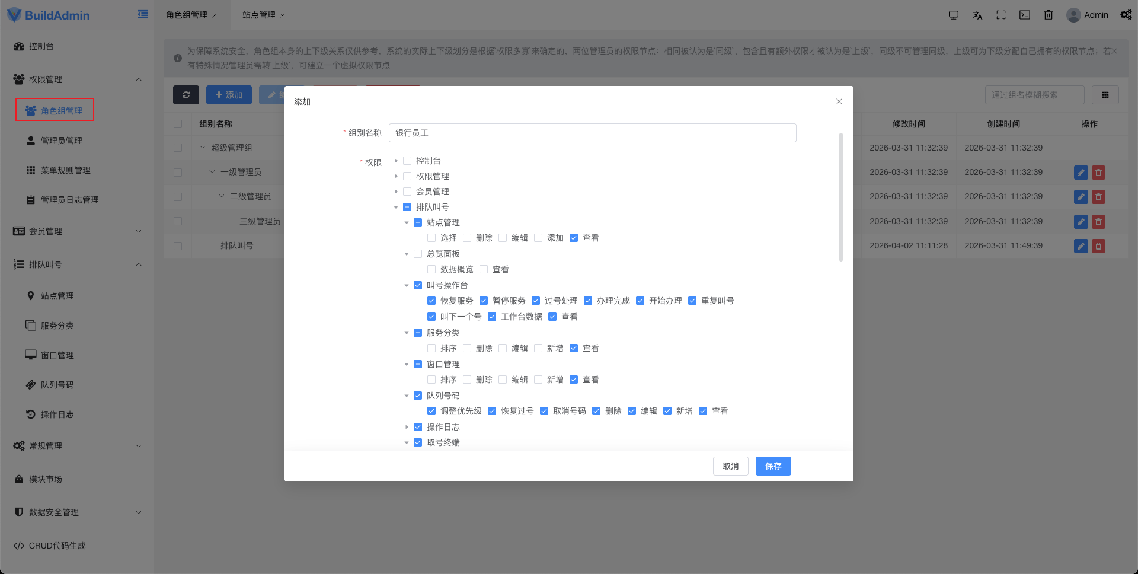Close the 添加 dialog with X icon
The height and width of the screenshot is (574, 1138).
(x=839, y=101)
